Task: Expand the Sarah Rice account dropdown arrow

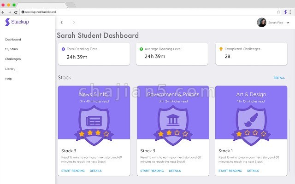Action: [x=288, y=23]
